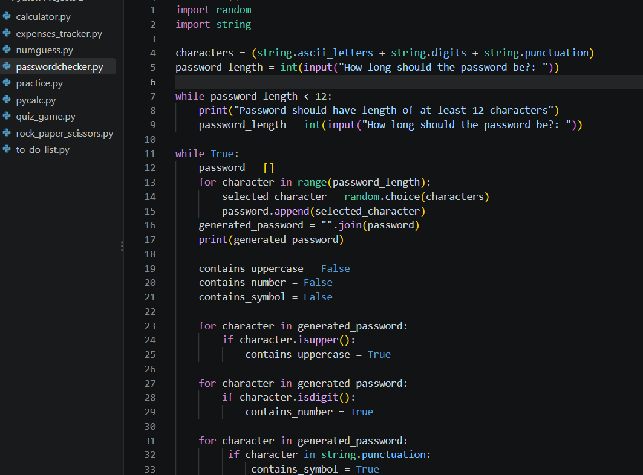The width and height of the screenshot is (643, 475).
Task: Click the Python icon beside calculator.py
Action: point(7,16)
